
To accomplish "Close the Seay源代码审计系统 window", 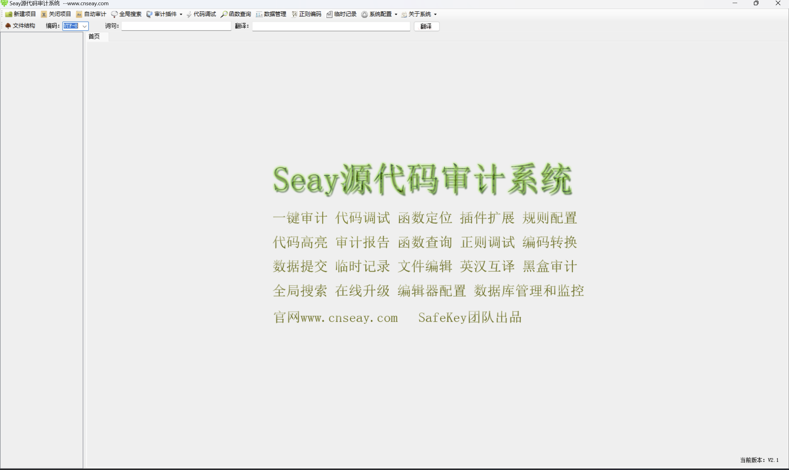I will coord(778,3).
